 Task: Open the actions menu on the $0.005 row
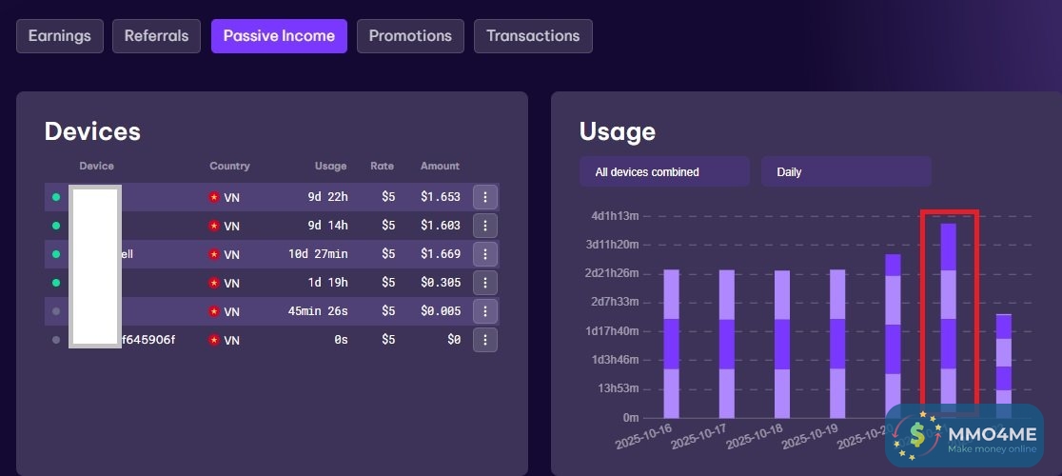485,311
